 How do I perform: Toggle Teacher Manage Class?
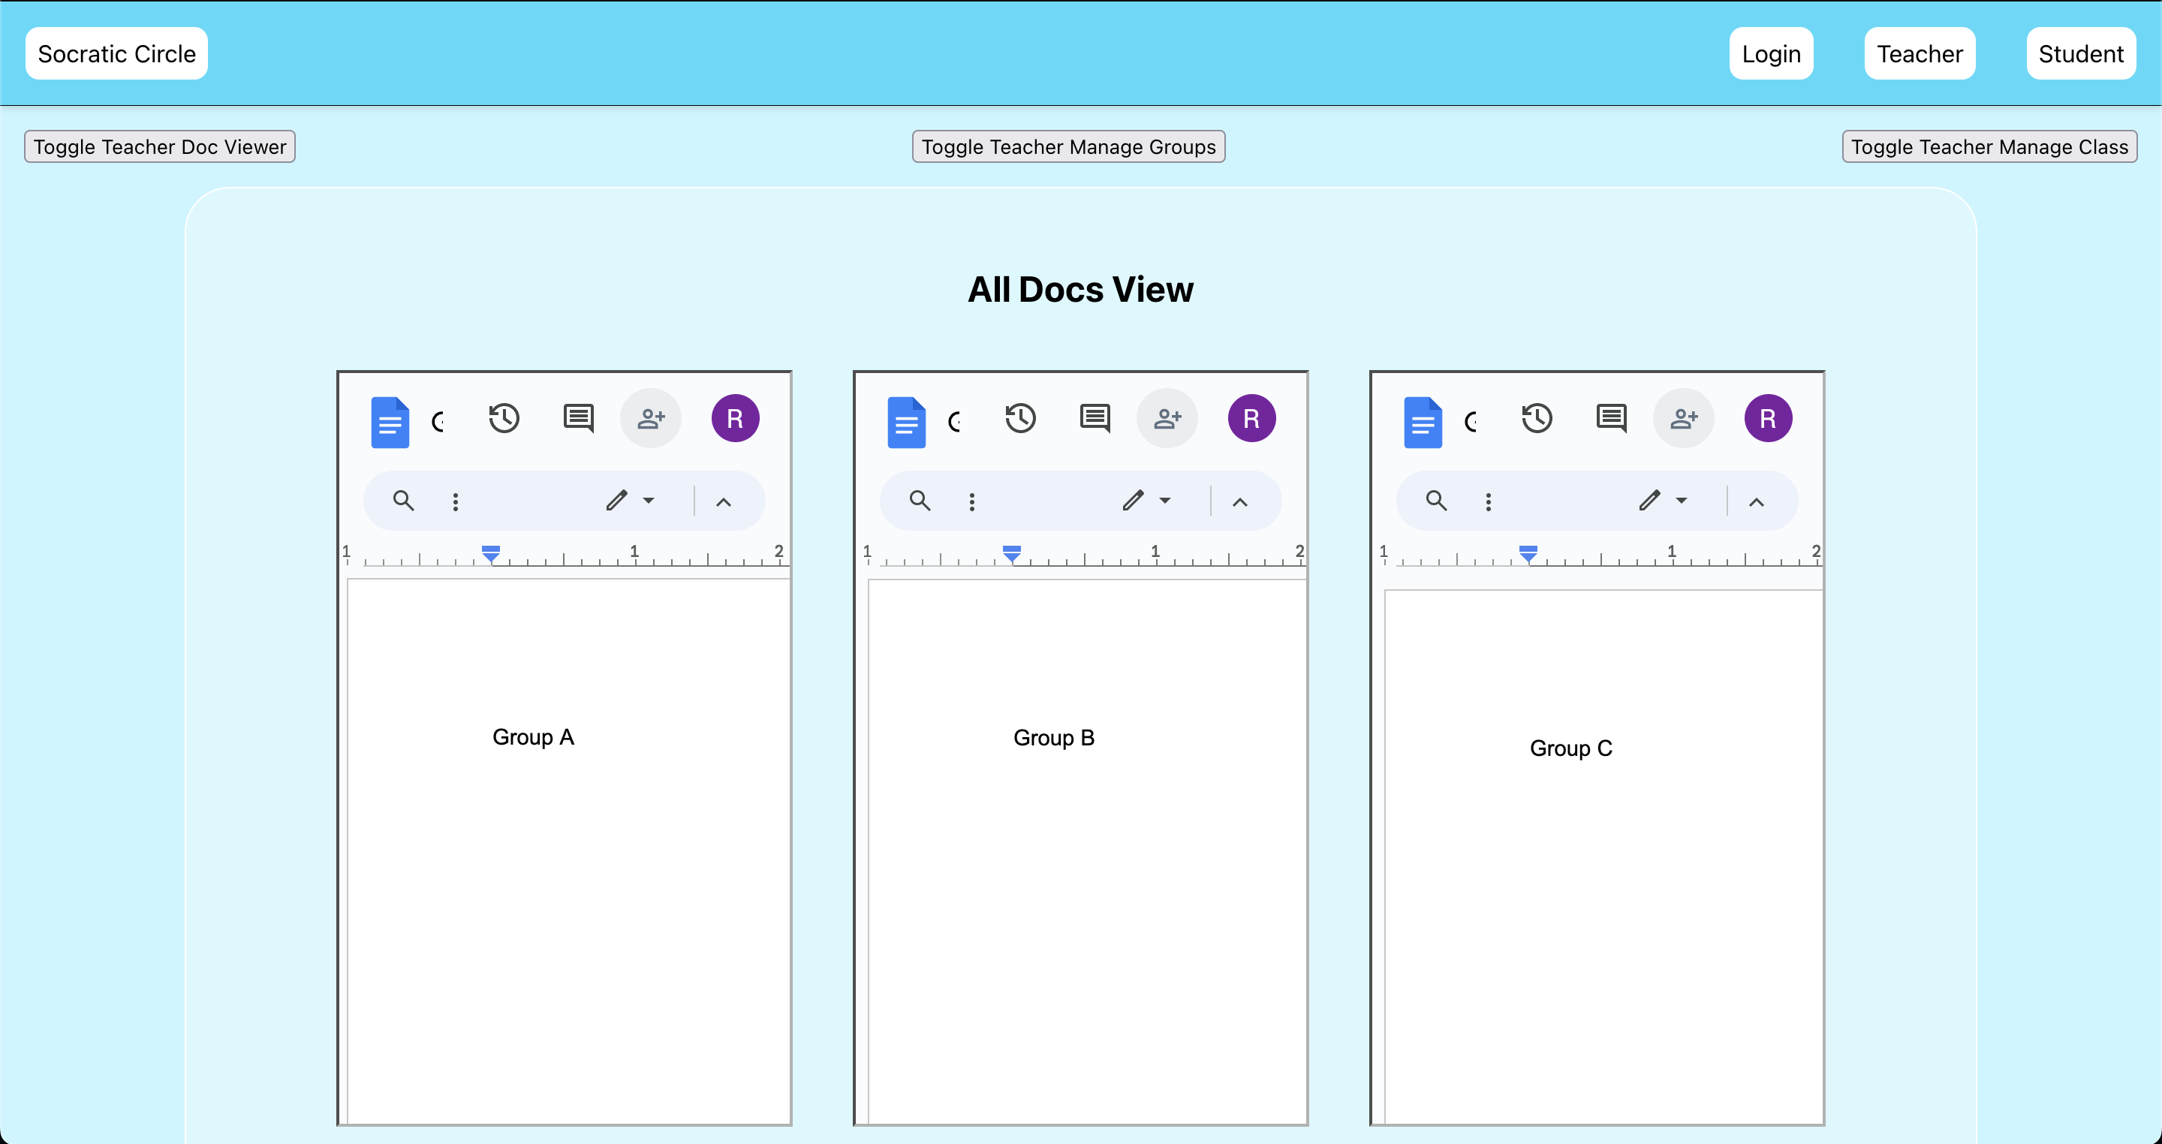(x=1989, y=147)
